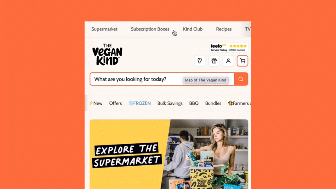Browse the Bulk Savings category
The height and width of the screenshot is (189, 336).
170,103
